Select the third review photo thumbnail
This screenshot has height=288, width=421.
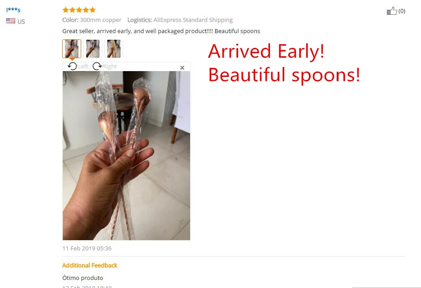pos(114,49)
